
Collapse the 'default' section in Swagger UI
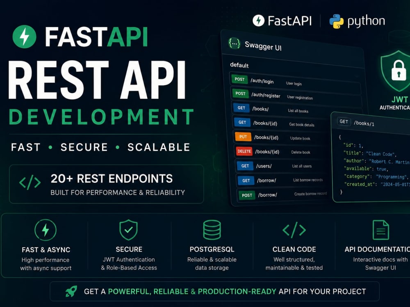239,65
